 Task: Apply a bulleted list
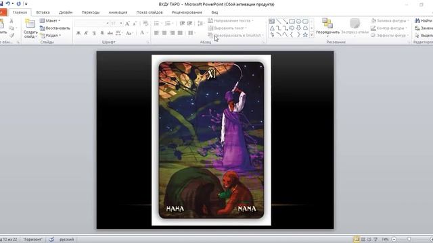[157, 24]
